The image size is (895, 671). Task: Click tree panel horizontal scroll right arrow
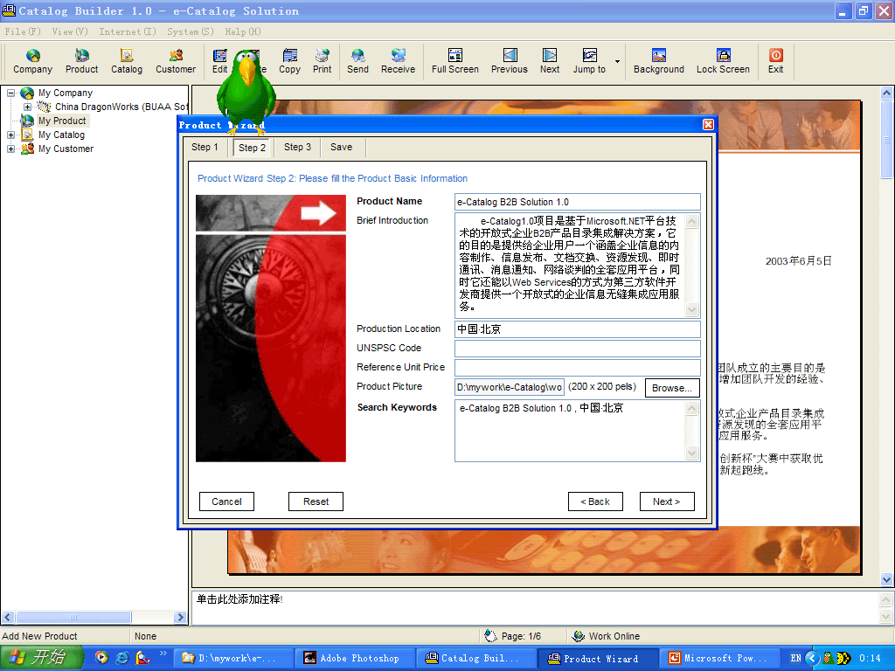pos(180,617)
